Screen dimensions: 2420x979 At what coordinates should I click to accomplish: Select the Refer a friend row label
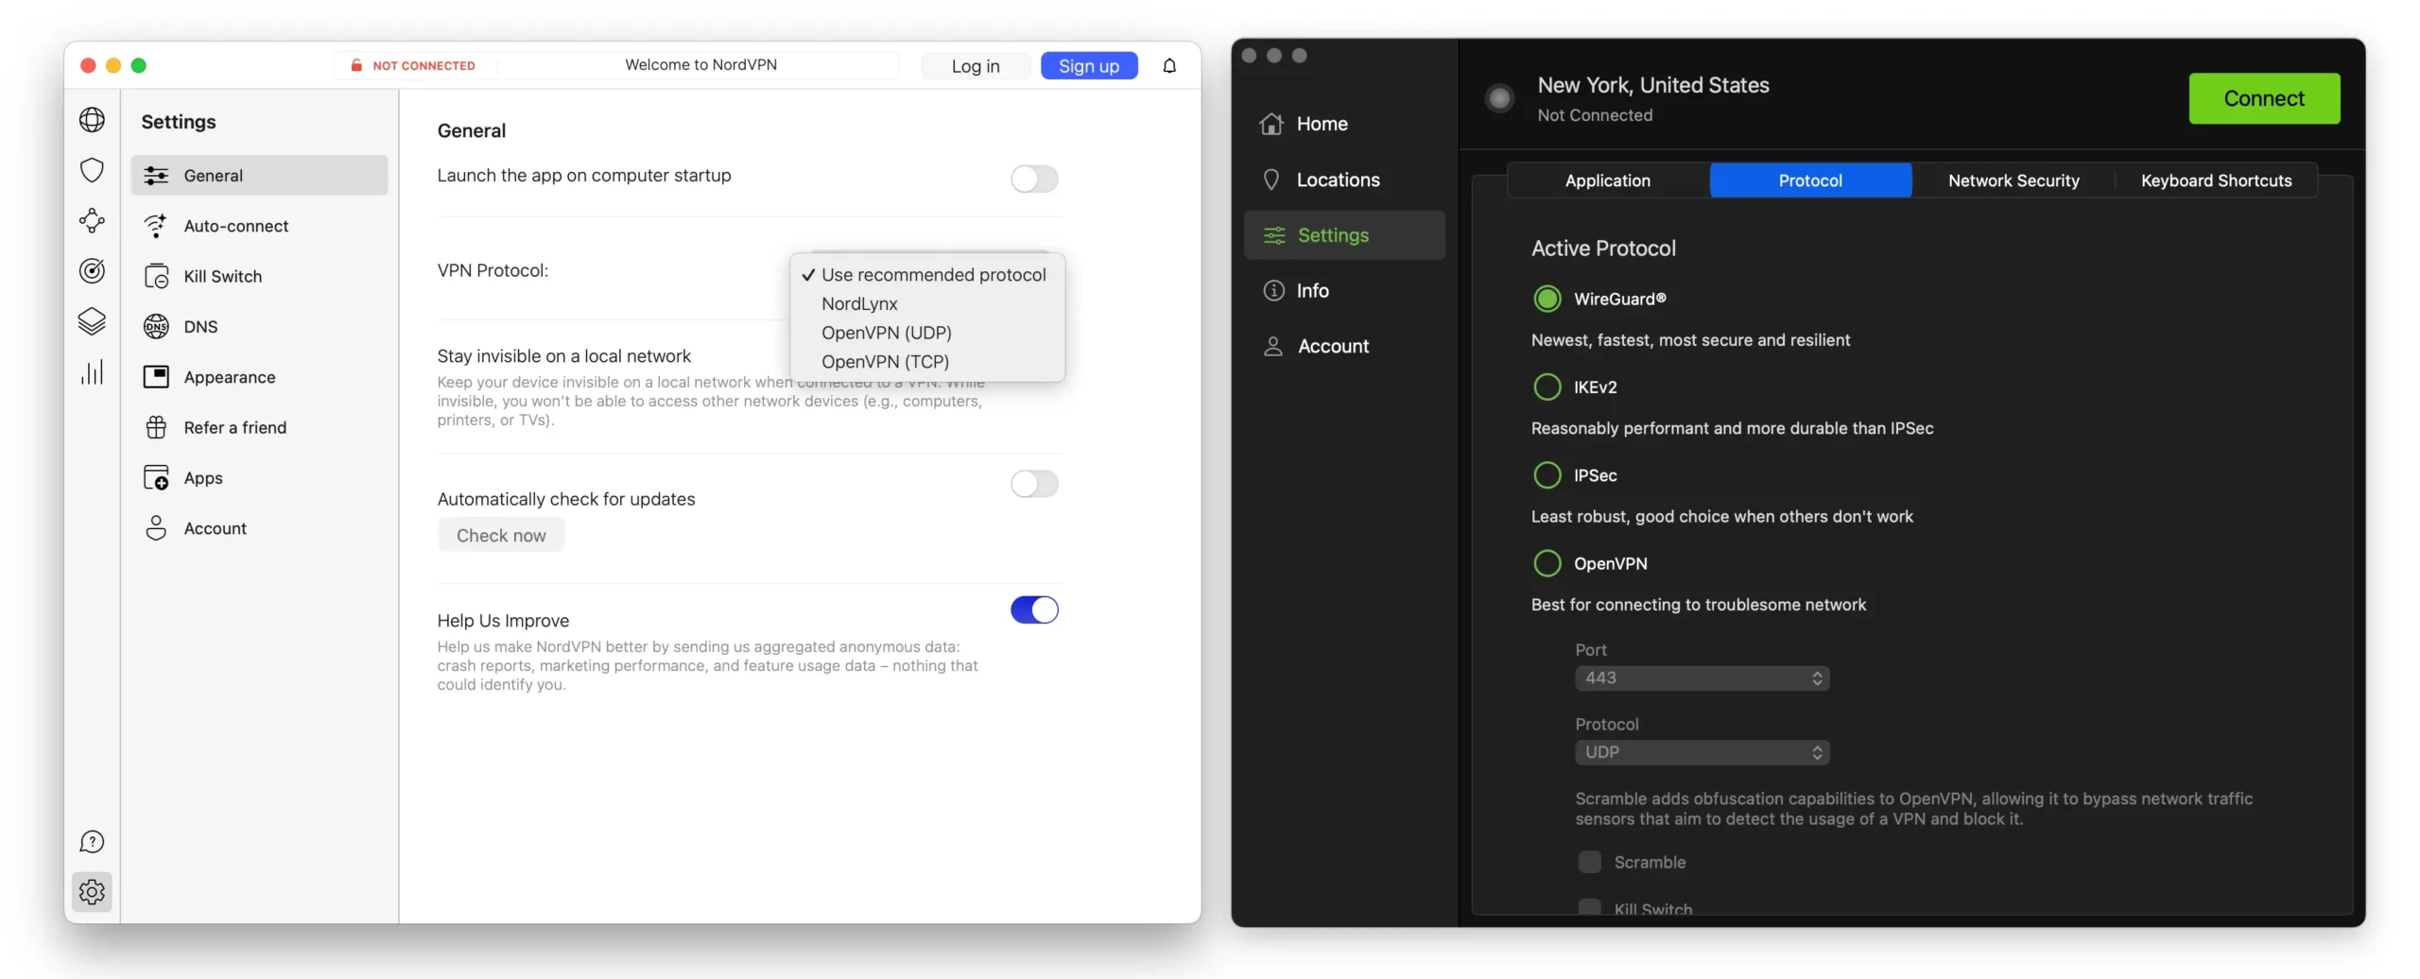[x=235, y=427]
